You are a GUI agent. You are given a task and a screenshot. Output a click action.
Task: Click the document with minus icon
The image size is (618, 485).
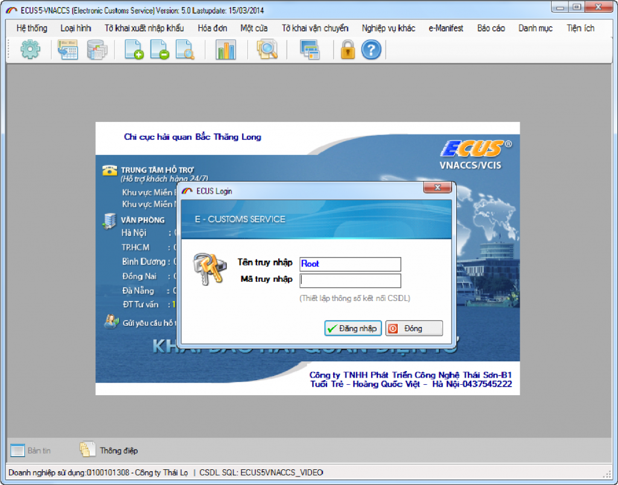[159, 49]
